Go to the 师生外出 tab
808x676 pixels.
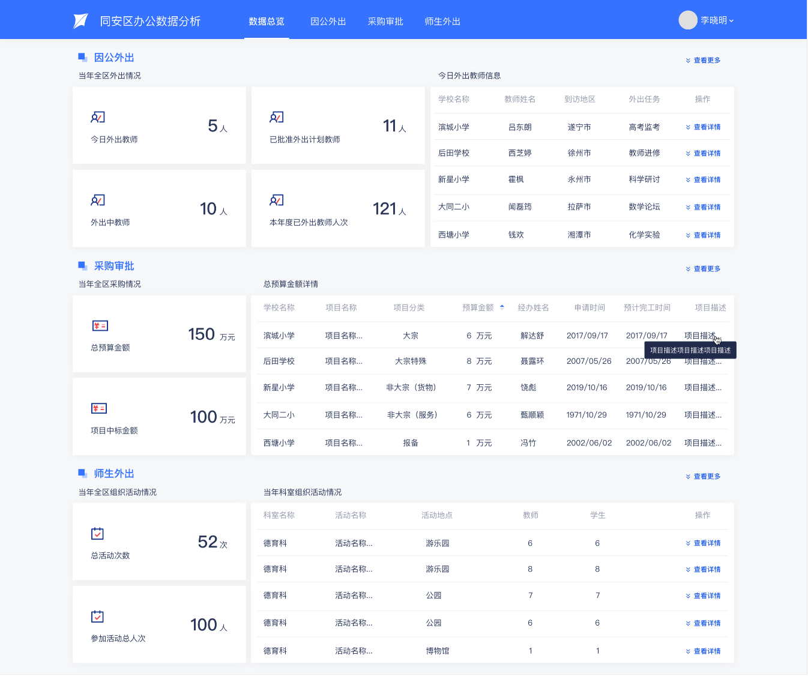(442, 22)
